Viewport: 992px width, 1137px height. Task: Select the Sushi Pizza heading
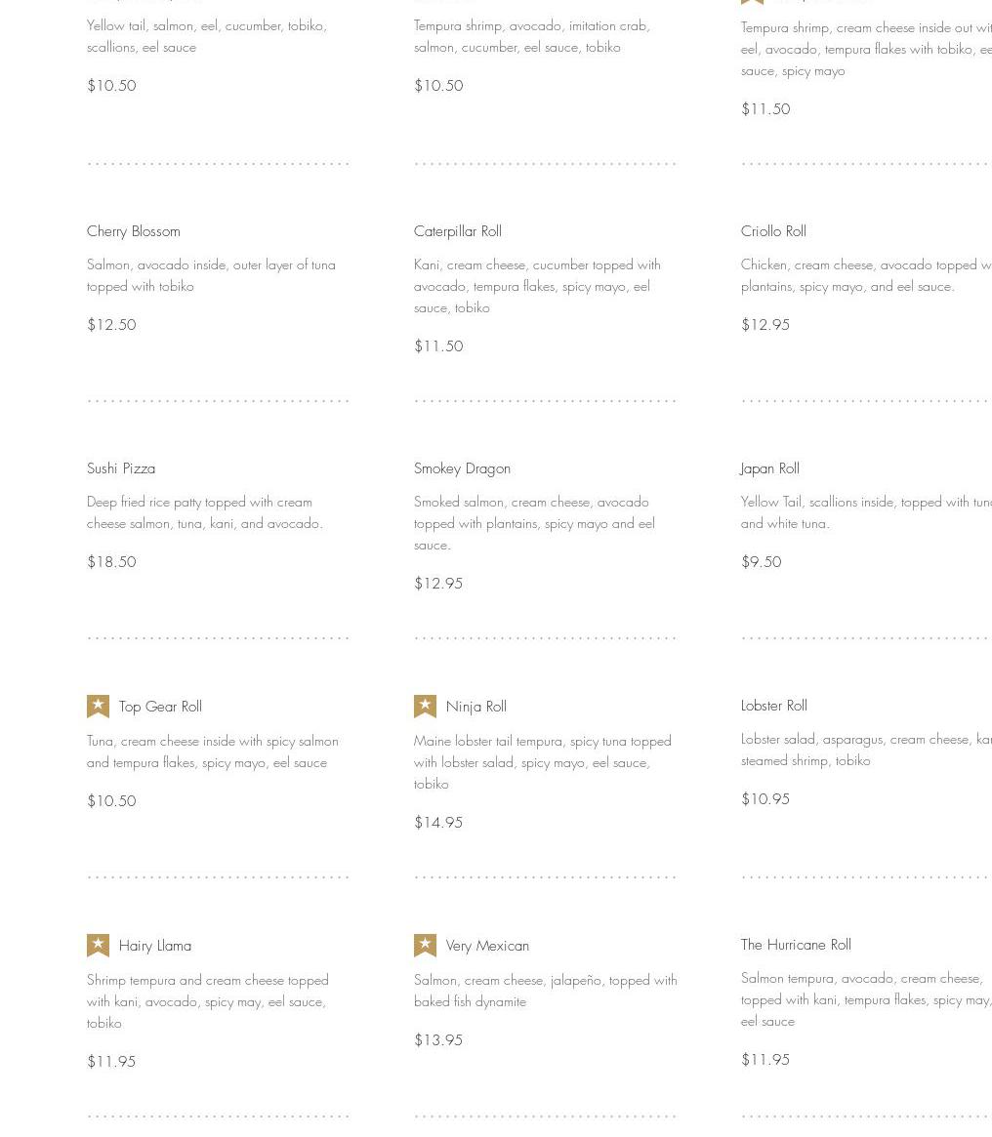coord(121,468)
